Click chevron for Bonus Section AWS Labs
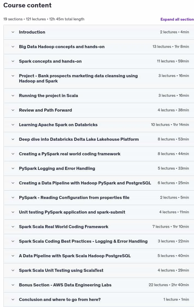This screenshot has height=307, width=194. coord(13,285)
